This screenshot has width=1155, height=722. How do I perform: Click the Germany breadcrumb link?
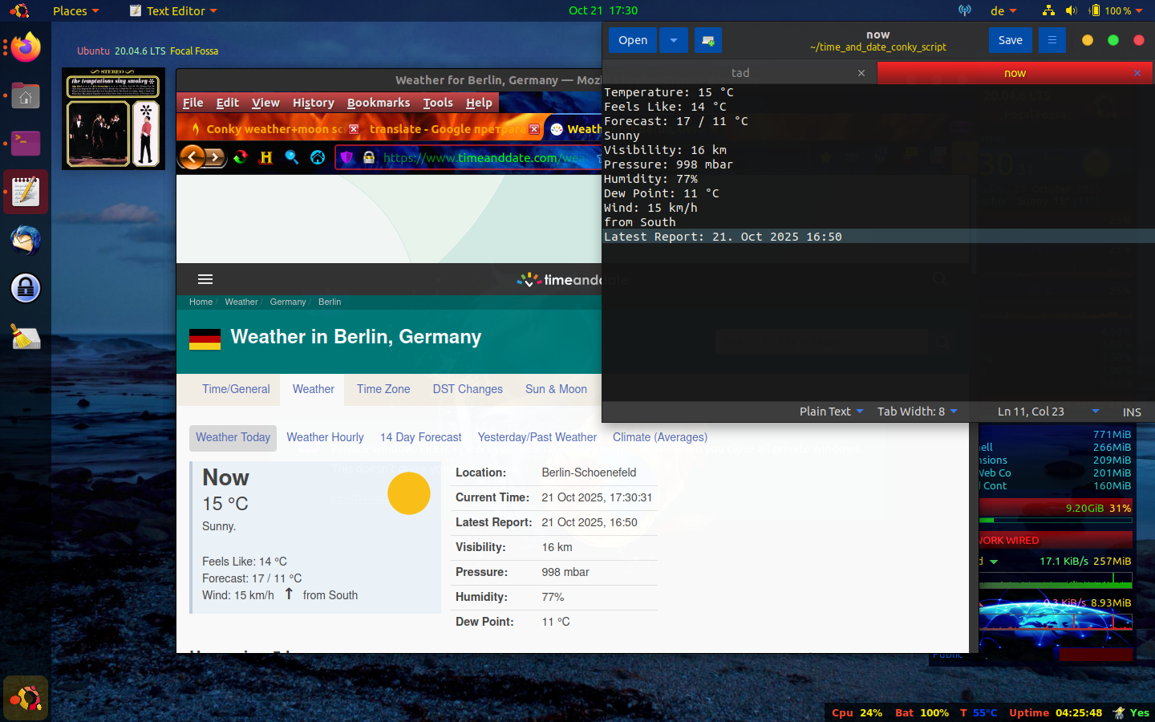point(288,302)
